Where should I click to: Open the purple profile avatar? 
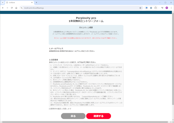(167, 8)
